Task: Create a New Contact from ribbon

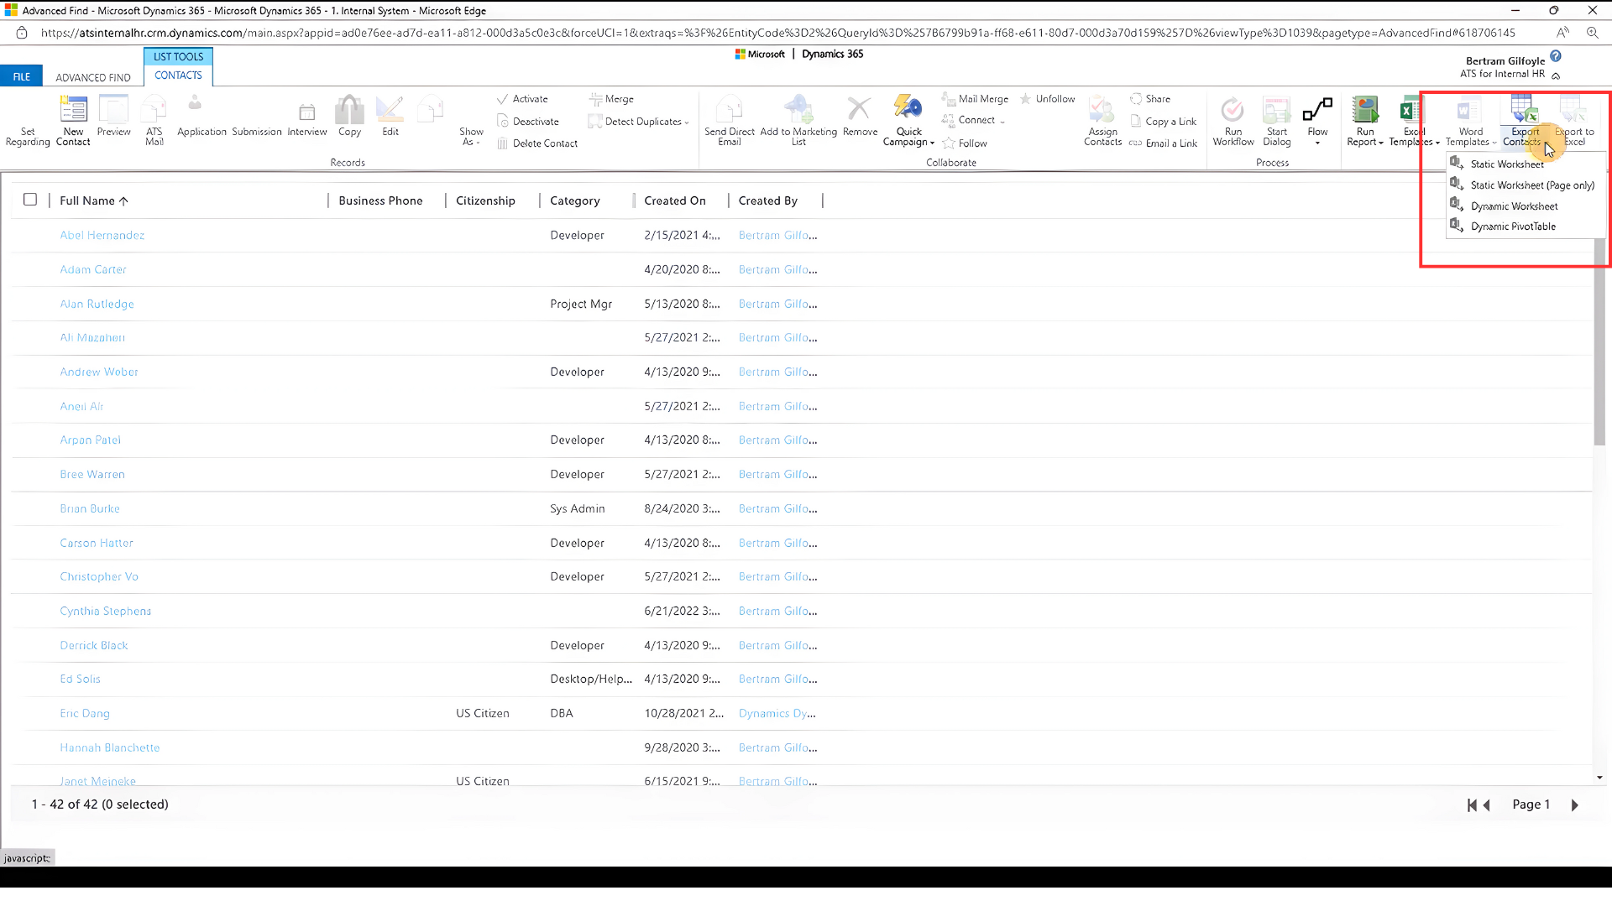Action: click(x=73, y=122)
